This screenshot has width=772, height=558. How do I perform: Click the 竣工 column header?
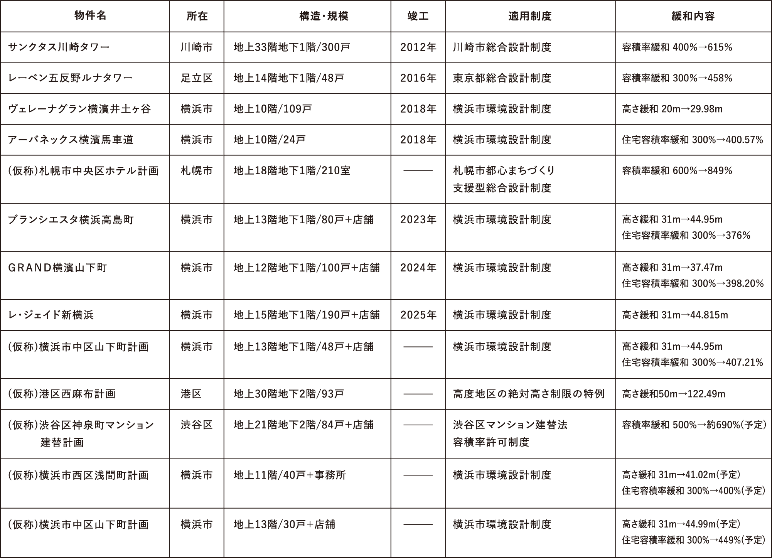418,16
